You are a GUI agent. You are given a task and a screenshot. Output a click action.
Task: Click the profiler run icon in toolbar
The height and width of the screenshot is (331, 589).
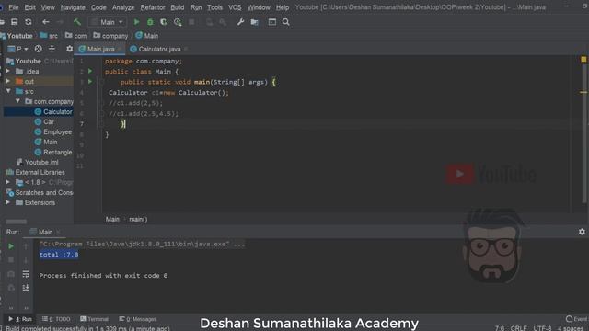click(x=178, y=22)
